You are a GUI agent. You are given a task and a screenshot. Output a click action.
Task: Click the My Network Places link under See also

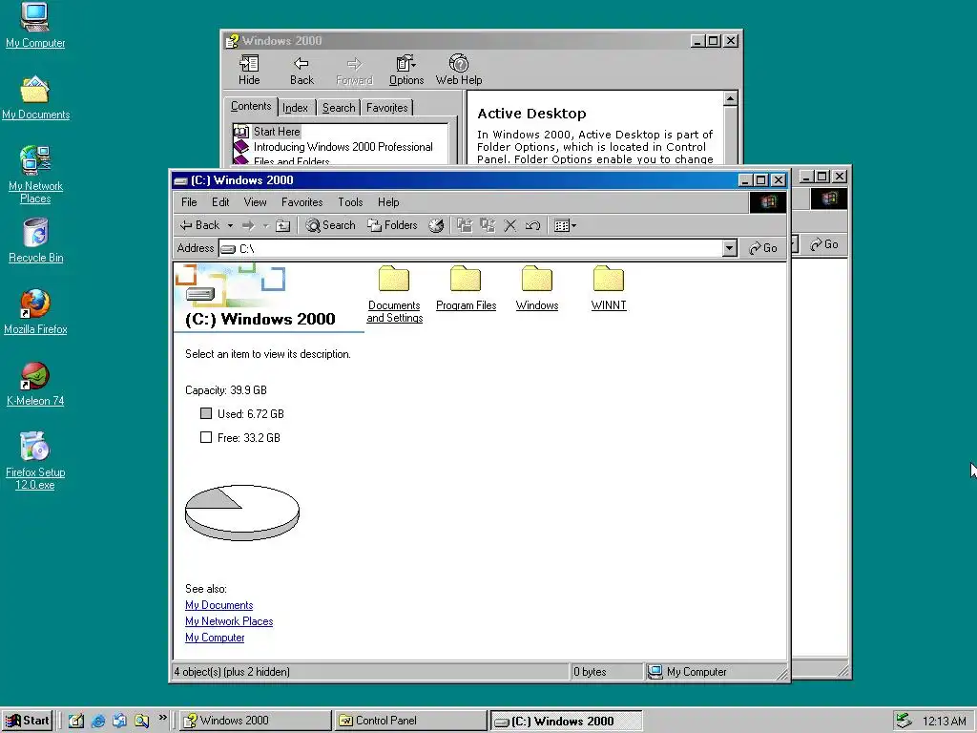tap(229, 621)
